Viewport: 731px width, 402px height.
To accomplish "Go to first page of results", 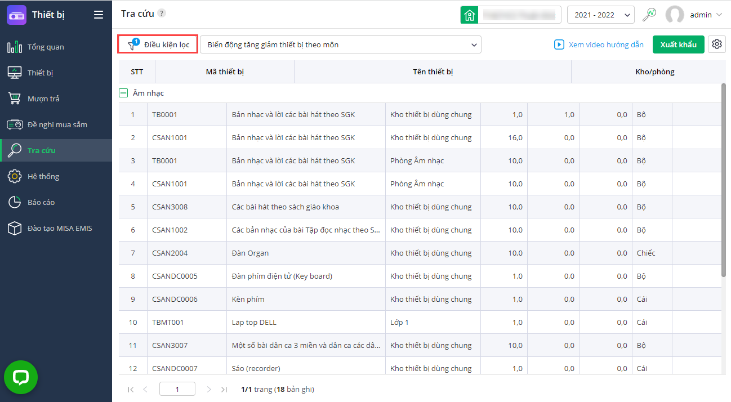I will (131, 389).
